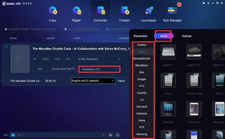225x139 pixels.
Task: Click the Info button
Action: (40, 69)
